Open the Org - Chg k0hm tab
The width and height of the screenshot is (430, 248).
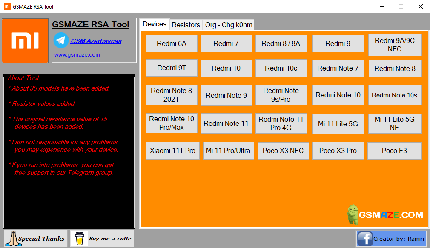click(x=228, y=25)
